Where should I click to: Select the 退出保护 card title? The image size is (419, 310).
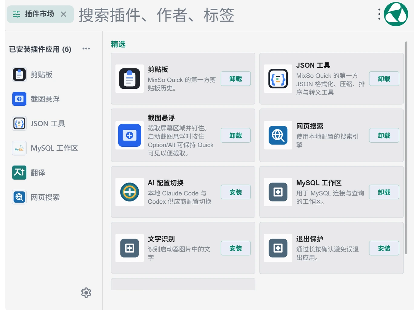[x=310, y=239]
